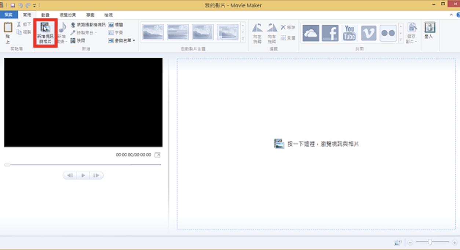
Task: Undo the last action in title bar
Action: 21,5
